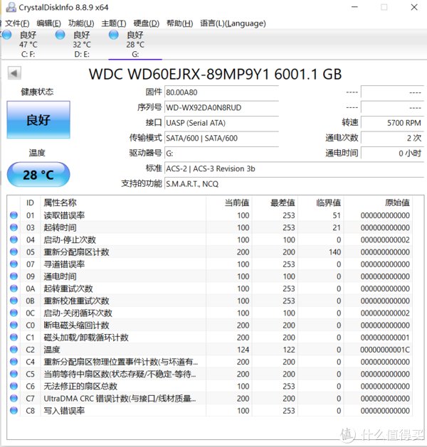The image size is (427, 447).
Task: Click status dot for C0 断电磁头缩回计数
Action: tap(14, 325)
